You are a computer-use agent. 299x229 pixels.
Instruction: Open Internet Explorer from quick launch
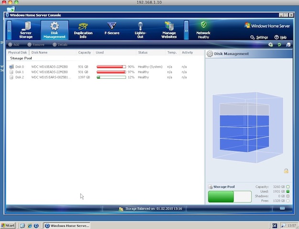(x=30, y=226)
